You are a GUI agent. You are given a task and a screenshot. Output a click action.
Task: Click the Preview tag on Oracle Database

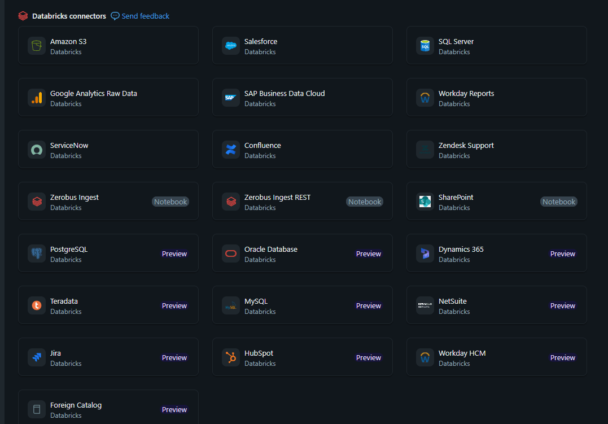pyautogui.click(x=369, y=253)
